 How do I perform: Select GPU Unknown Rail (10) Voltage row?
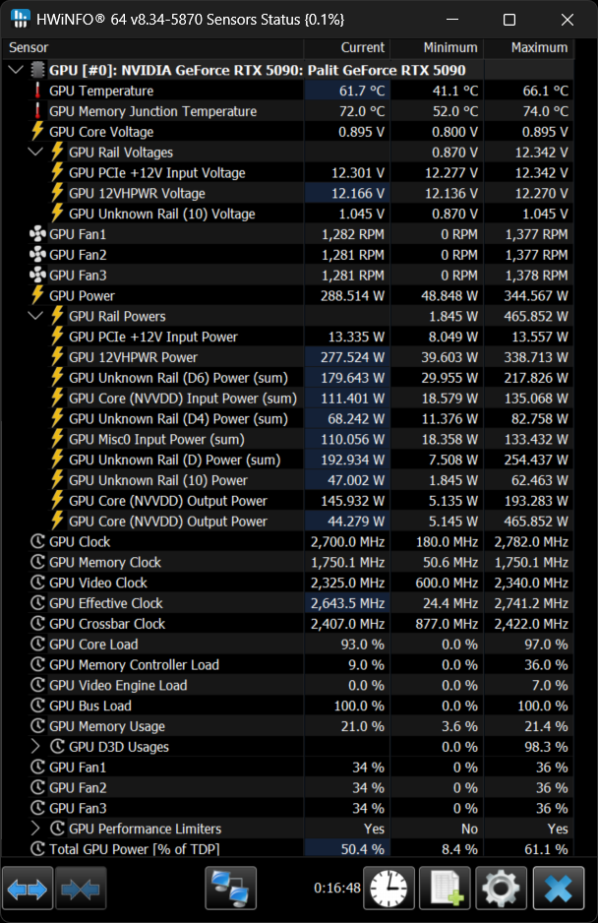point(288,214)
